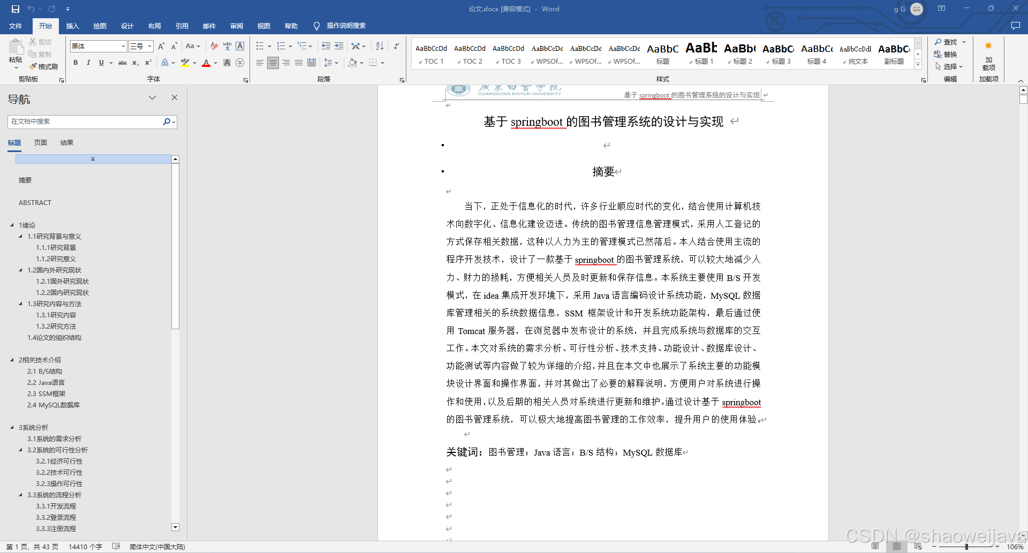Open the font size dropdown (三号)
This screenshot has height=553, width=1028.
tap(150, 46)
